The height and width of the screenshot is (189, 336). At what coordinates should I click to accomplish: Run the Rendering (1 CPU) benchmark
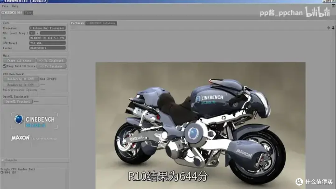coord(21,79)
